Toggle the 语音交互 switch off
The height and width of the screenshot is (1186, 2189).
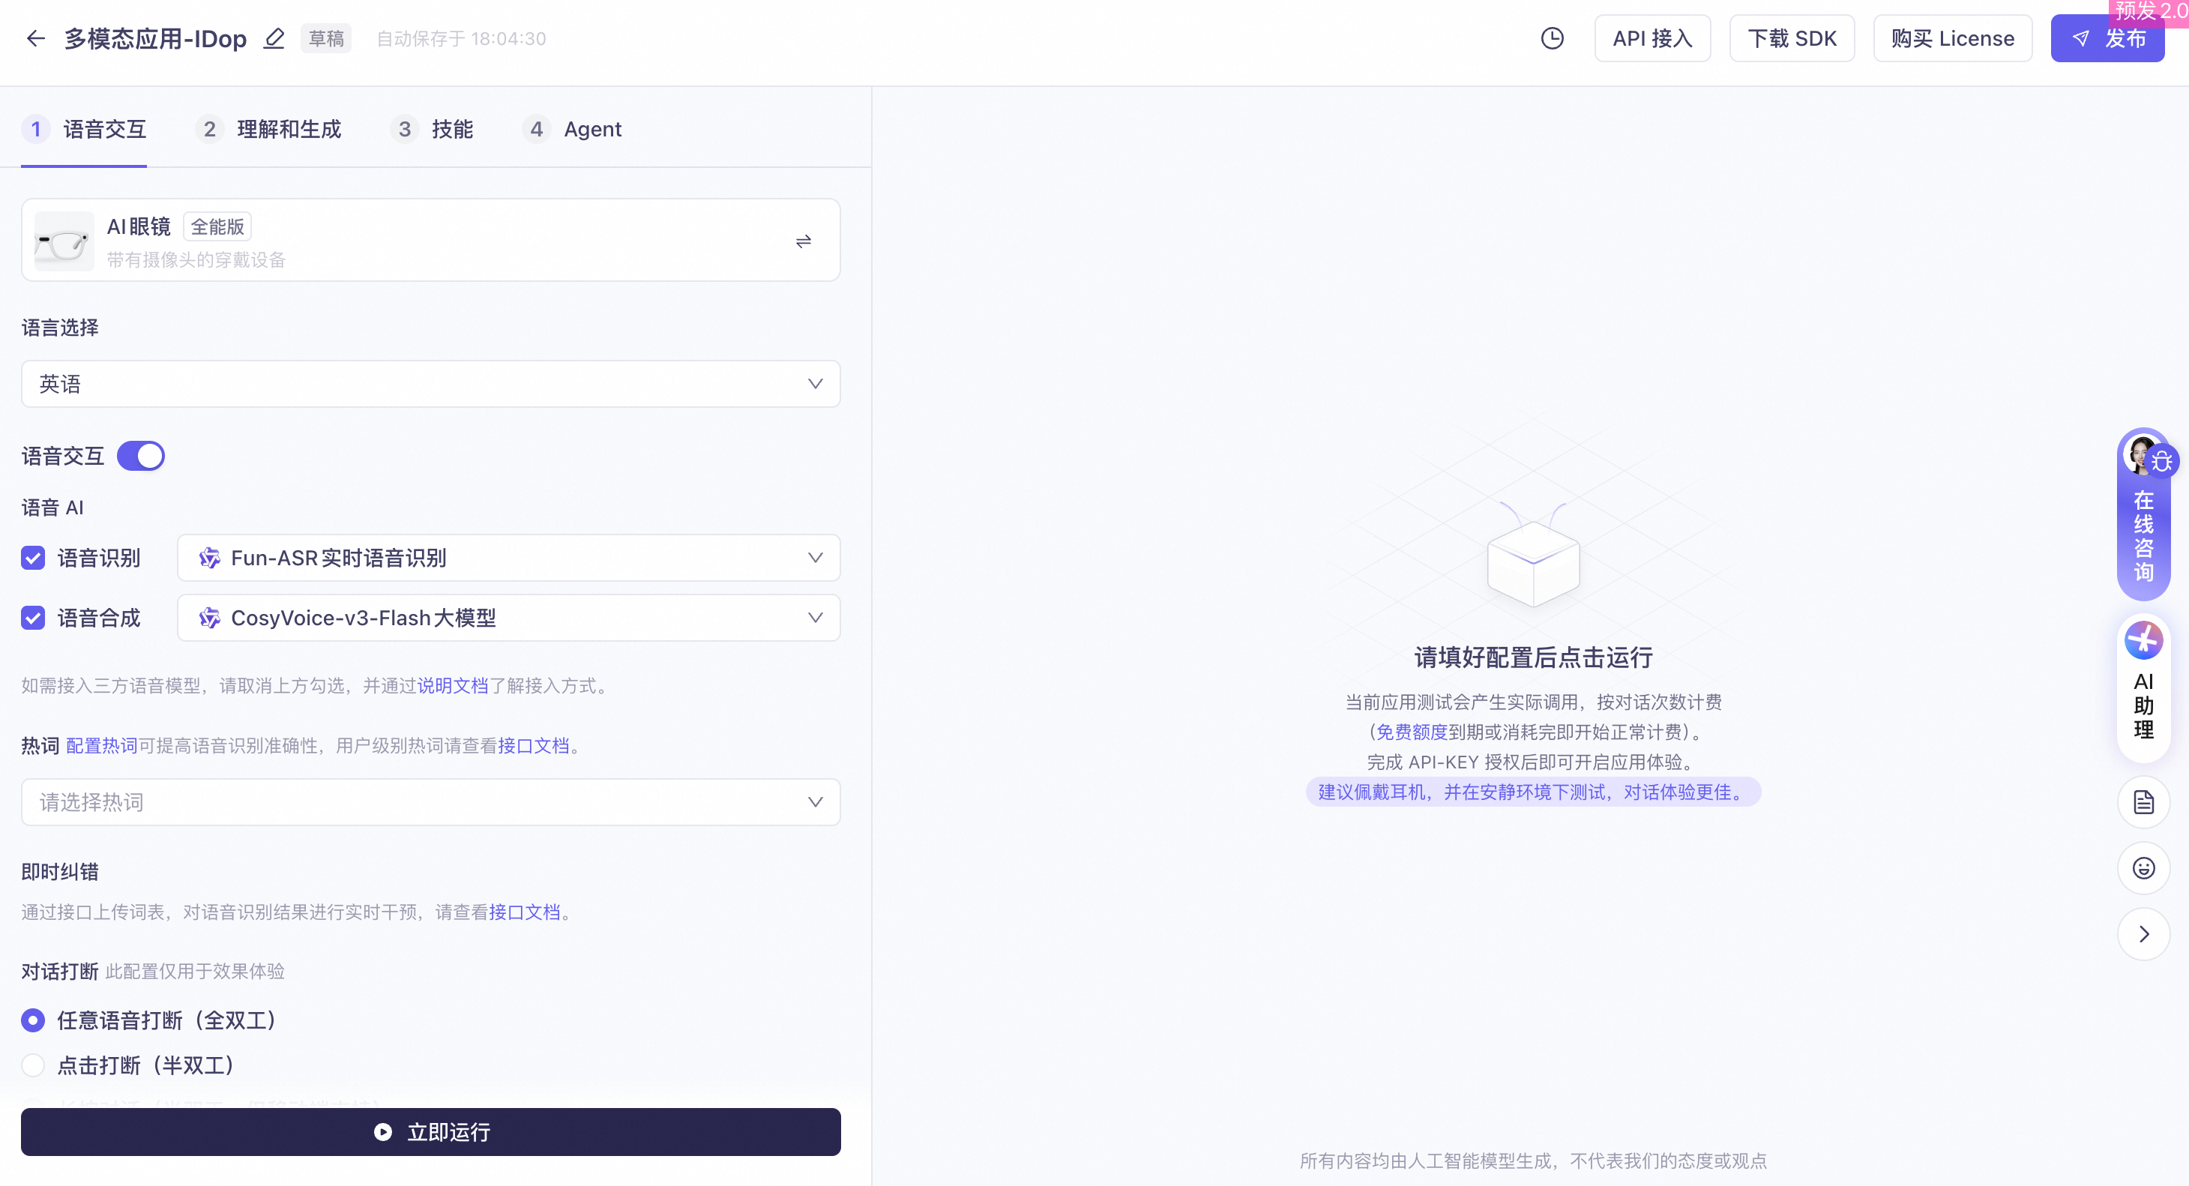(141, 457)
